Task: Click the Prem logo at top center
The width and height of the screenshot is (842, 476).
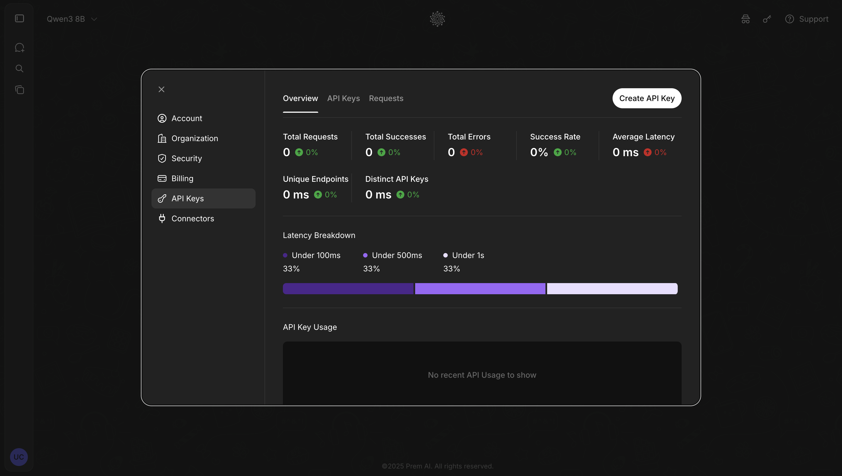Action: (x=437, y=19)
